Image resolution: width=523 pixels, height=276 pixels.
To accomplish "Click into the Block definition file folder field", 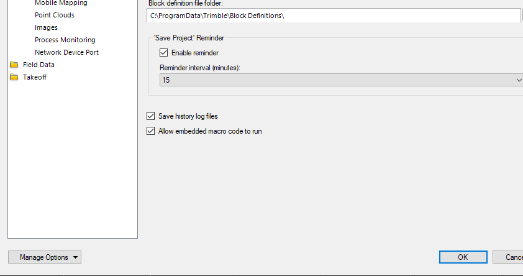I will (x=334, y=16).
